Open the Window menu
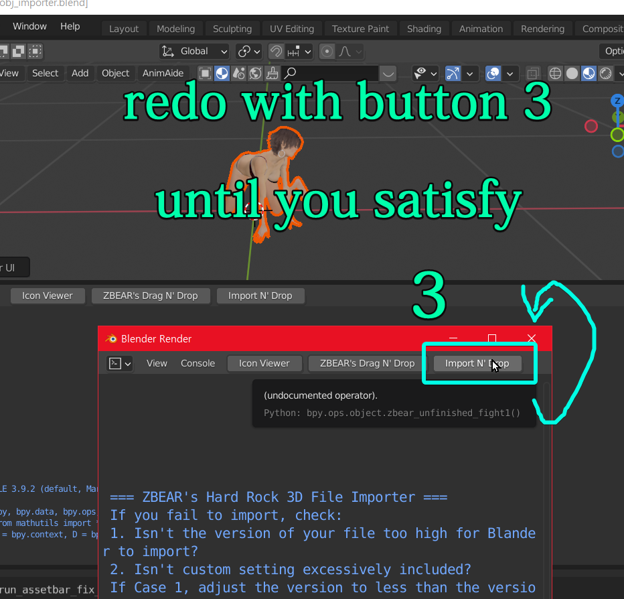Image resolution: width=624 pixels, height=599 pixels. tap(29, 26)
